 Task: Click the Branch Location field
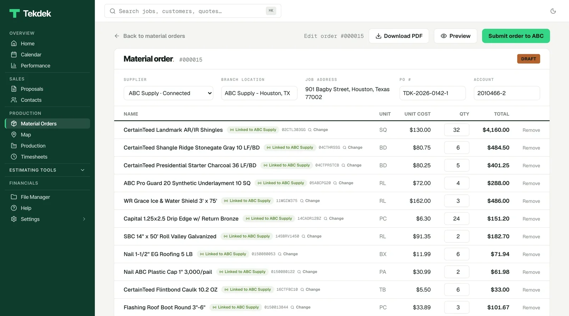pos(259,93)
